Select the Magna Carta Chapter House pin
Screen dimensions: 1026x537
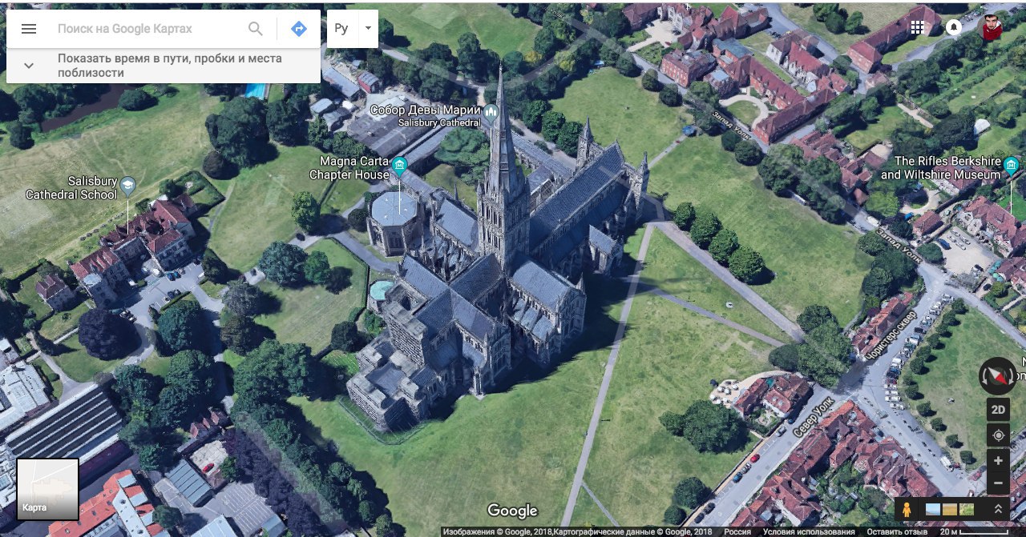point(399,166)
